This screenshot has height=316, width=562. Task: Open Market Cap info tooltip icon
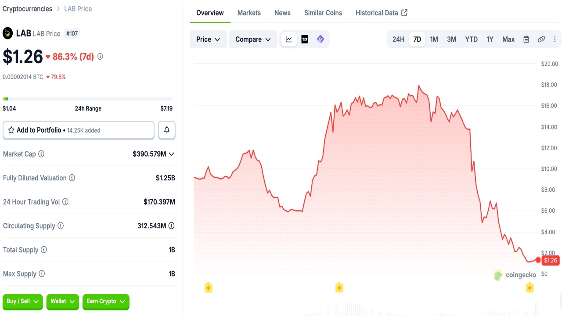(x=41, y=154)
